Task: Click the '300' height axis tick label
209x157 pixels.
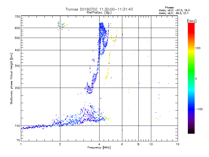Action: point(17,66)
